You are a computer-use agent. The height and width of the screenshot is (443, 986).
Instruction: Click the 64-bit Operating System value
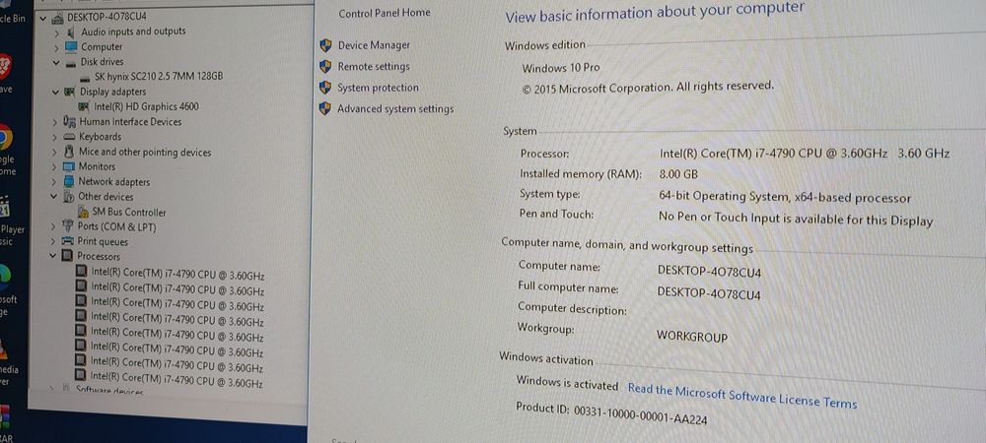784,197
